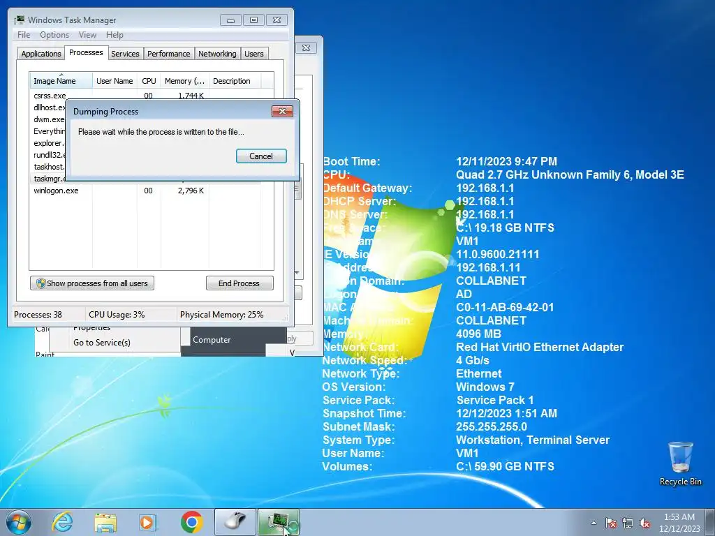Select the Processes tab
Screen dimensions: 715x536
[x=86, y=52]
